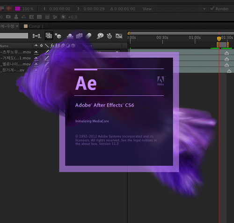Toggle the Region of Interest icon
This screenshot has height=223, width=234.
point(31,17)
